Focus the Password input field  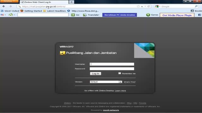pos(112,69)
